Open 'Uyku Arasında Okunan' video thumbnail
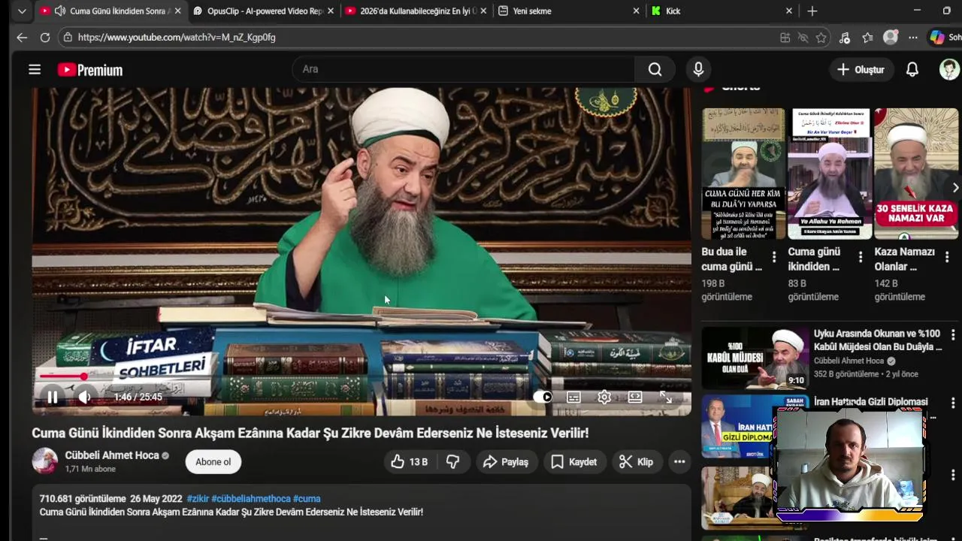This screenshot has width=962, height=541. point(755,358)
